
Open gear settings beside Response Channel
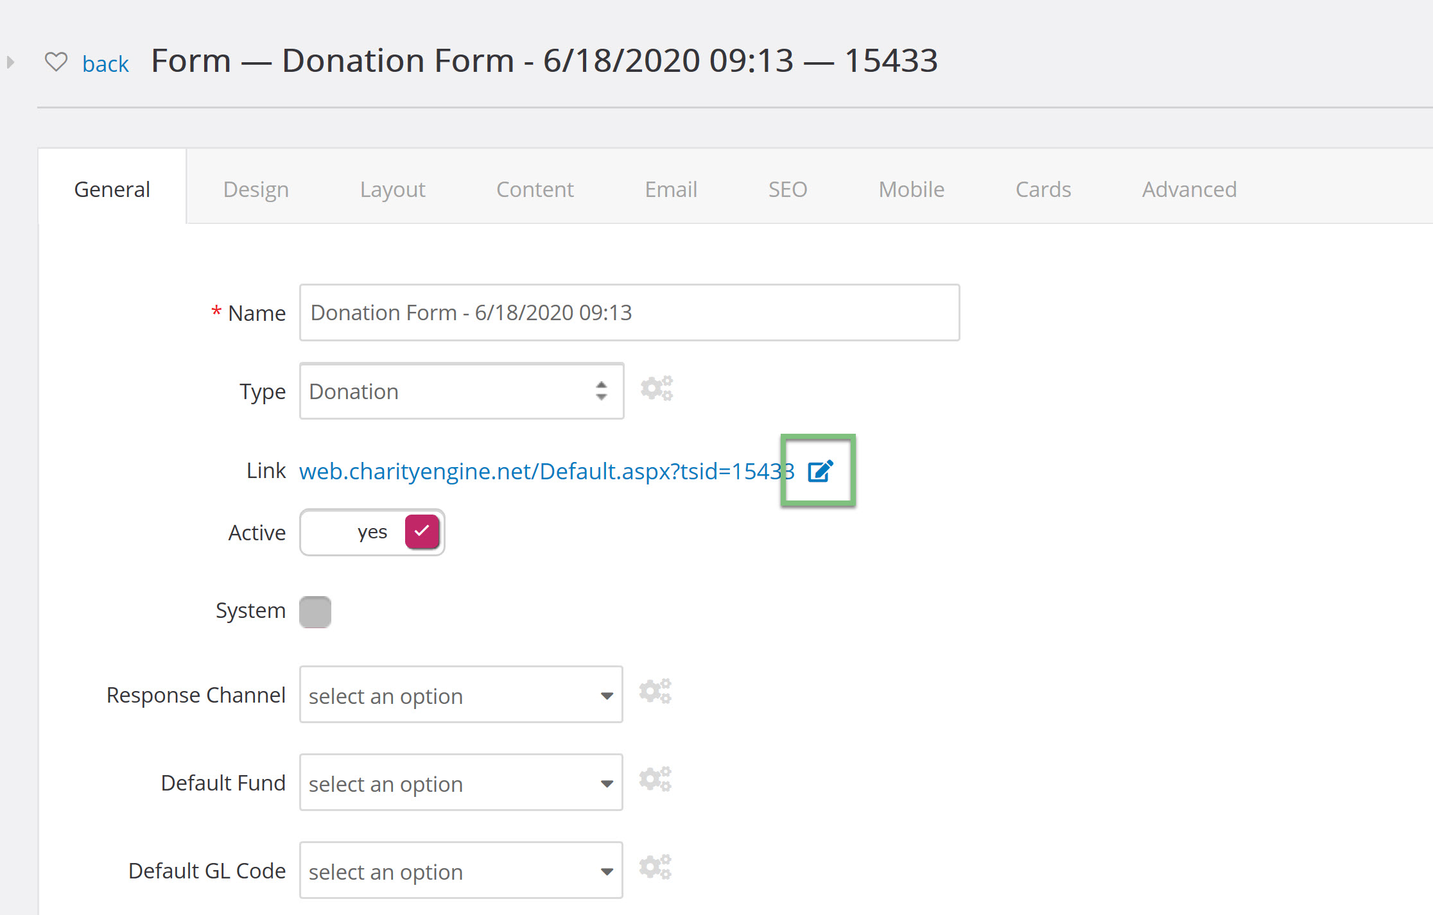[656, 692]
